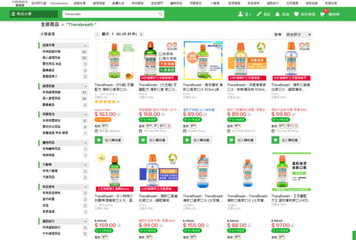This screenshot has width=356, height=240.
Task: Click the CASHBACK logo at top left
Action: click(x=20, y=3)
